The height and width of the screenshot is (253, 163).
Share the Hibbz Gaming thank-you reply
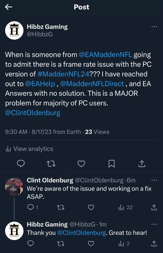point(154,243)
